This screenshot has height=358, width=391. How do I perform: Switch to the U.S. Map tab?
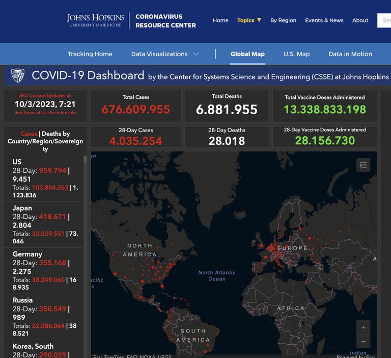point(296,54)
